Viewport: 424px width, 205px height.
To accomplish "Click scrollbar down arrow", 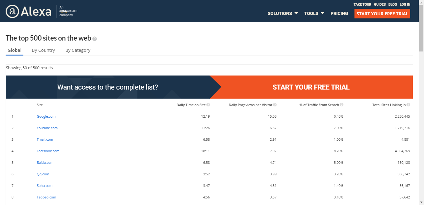I will (421, 203).
